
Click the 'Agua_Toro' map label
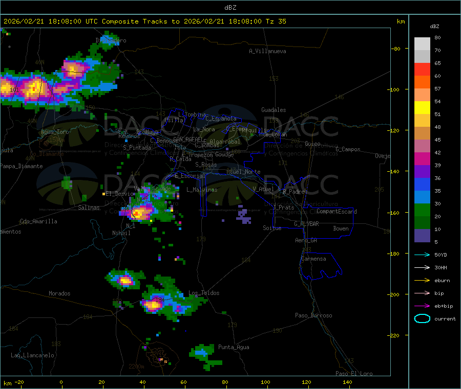tap(55, 132)
